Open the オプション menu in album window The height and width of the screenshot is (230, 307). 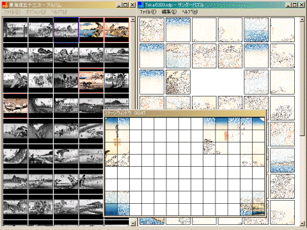(36, 12)
